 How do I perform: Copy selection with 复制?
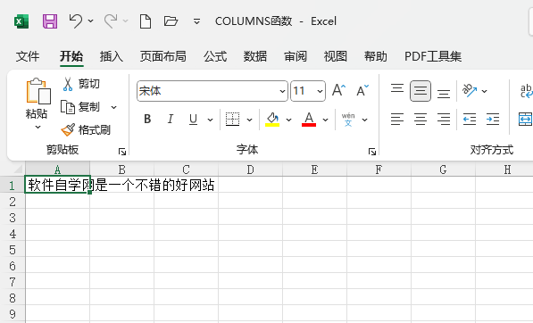[x=80, y=107]
